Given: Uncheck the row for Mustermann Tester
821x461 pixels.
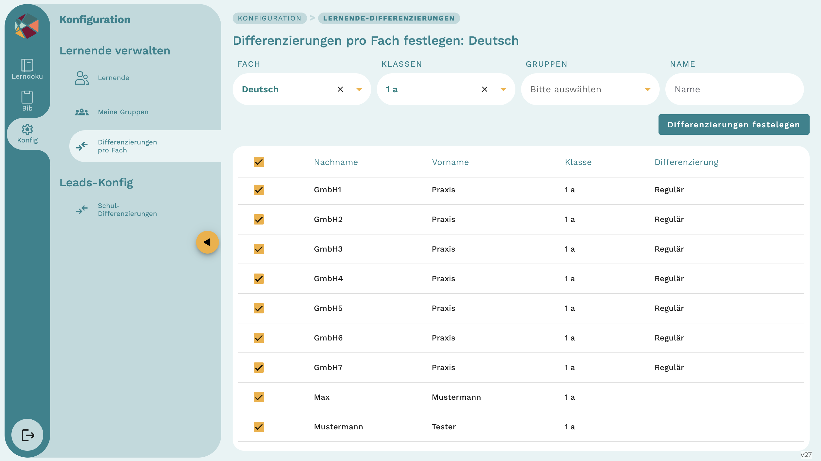Looking at the screenshot, I should point(259,427).
